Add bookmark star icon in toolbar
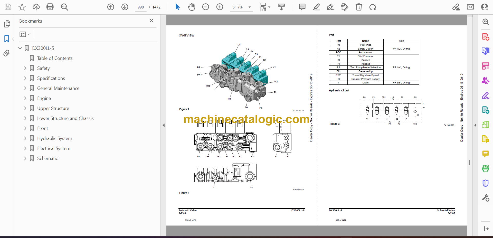The image size is (493, 238). tap(22, 7)
